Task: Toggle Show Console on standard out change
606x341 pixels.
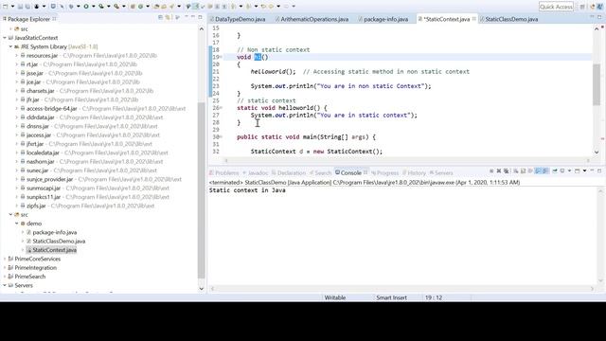Action: [x=538, y=170]
